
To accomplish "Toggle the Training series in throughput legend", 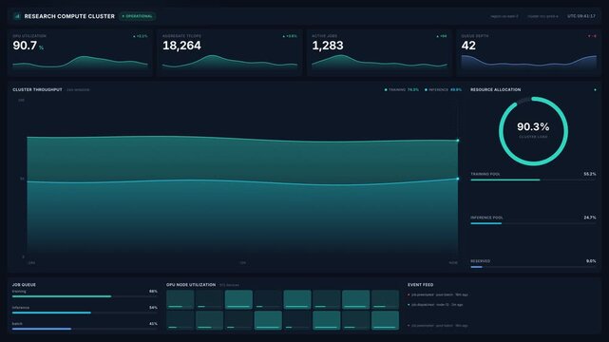I will [x=402, y=89].
